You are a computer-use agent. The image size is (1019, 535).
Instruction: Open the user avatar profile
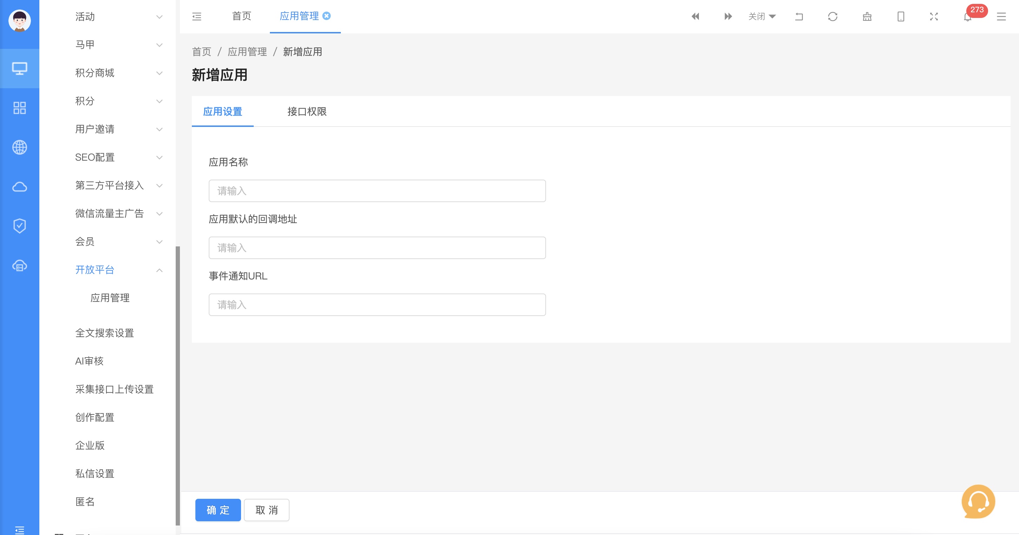click(x=19, y=21)
